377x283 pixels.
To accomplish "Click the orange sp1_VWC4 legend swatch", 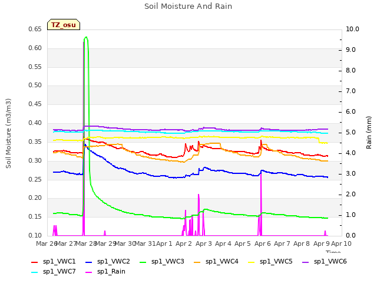I will point(197,262).
